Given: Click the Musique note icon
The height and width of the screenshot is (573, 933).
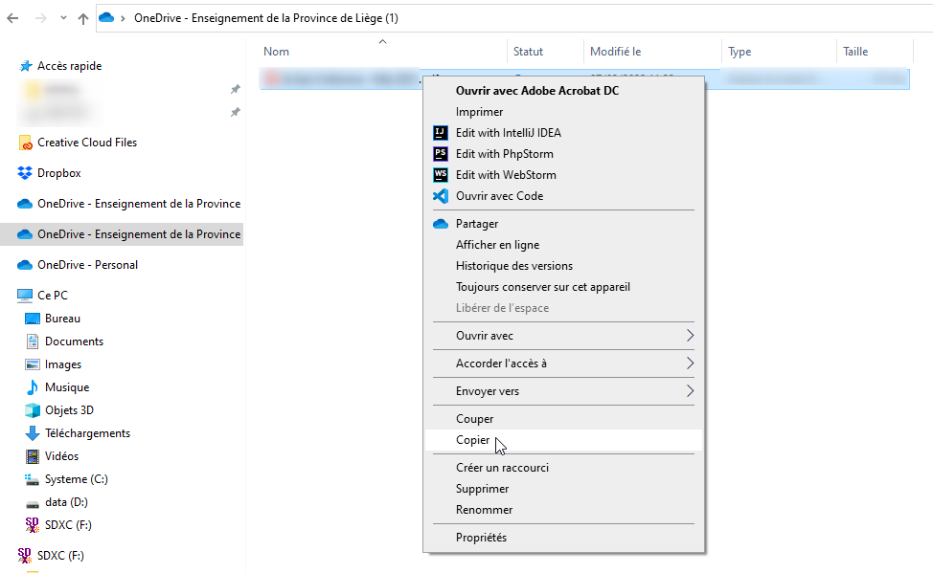Looking at the screenshot, I should (33, 387).
